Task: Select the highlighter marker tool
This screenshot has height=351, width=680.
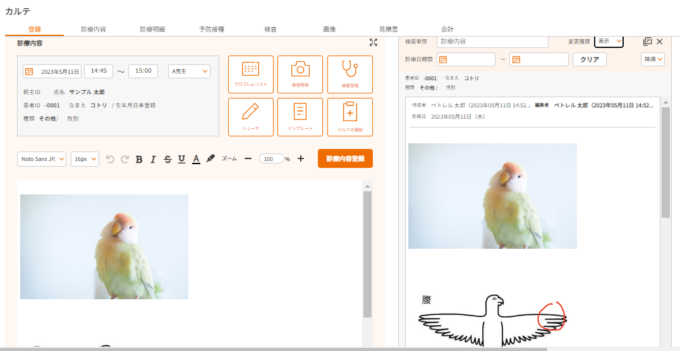Action: [x=210, y=158]
